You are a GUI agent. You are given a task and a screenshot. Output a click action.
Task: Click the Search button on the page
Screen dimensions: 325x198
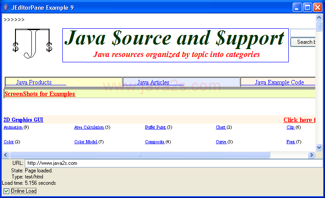click(303, 42)
